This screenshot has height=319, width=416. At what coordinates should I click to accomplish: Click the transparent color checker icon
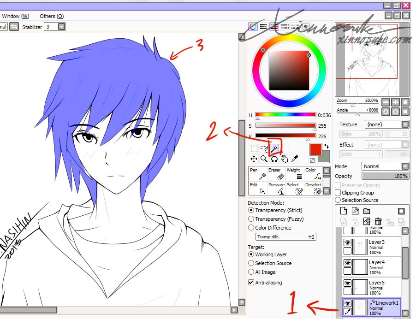312,160
